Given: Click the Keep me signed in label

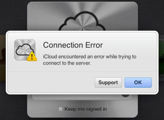Looking at the screenshot, I should pos(86,109).
